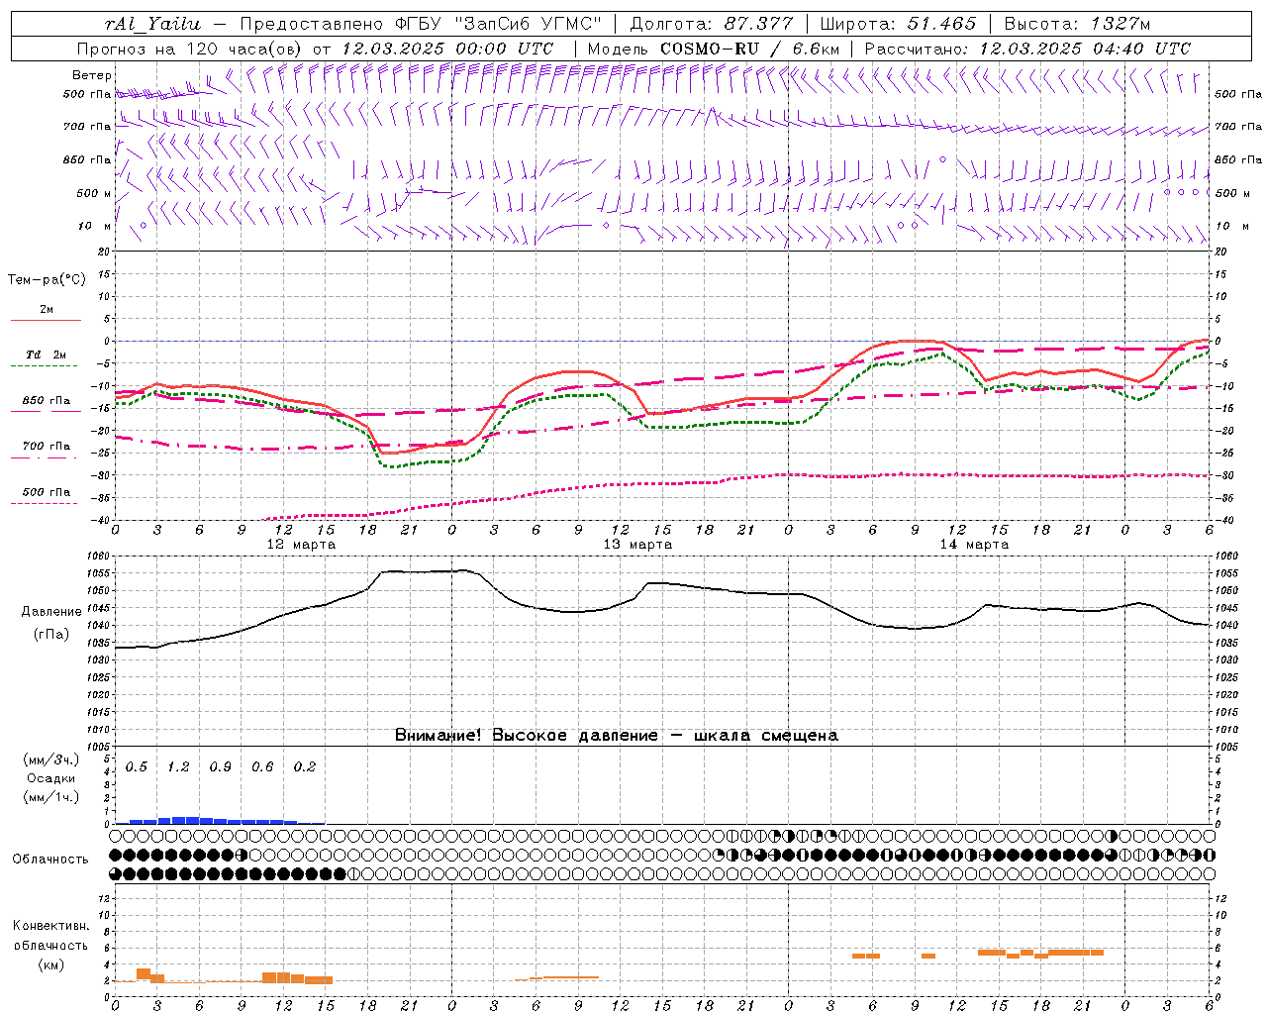Viewport: 1267px width, 1014px height.
Task: Click the warning Внимание! Высокое давление — шкала смещена
Action: tap(616, 736)
